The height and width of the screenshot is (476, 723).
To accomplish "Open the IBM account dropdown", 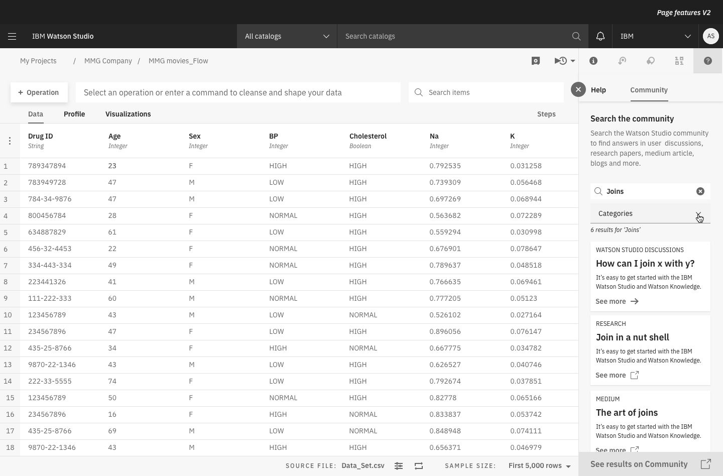I will (655, 36).
